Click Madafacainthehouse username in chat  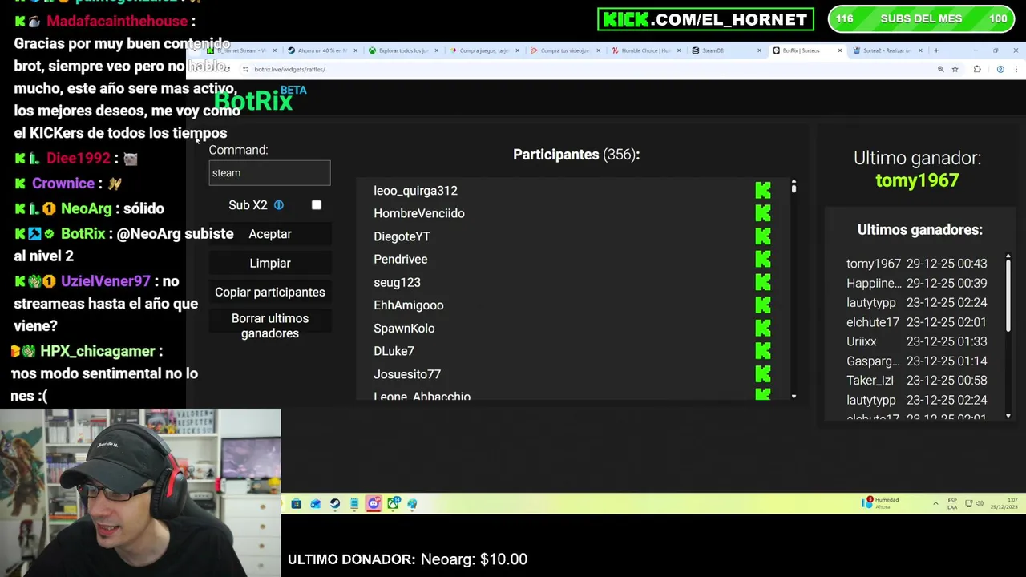pyautogui.click(x=117, y=21)
